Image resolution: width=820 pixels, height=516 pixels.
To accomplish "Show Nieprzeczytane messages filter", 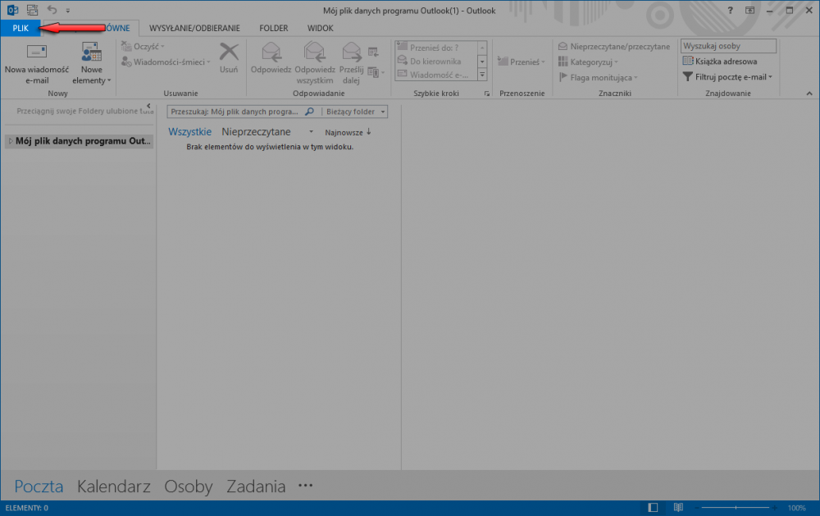I will click(x=256, y=132).
